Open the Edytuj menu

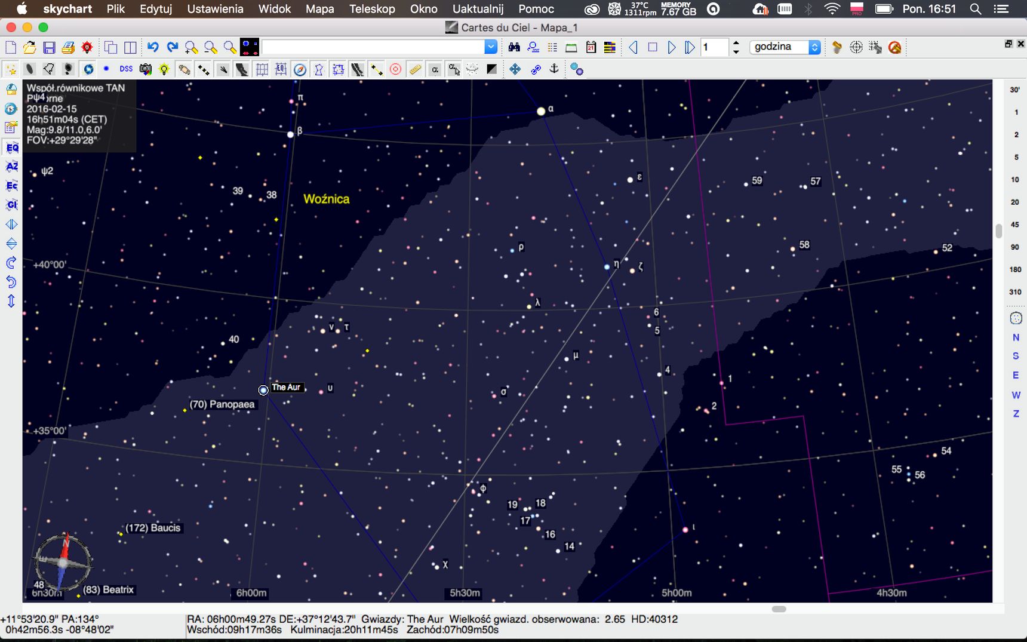tap(156, 9)
